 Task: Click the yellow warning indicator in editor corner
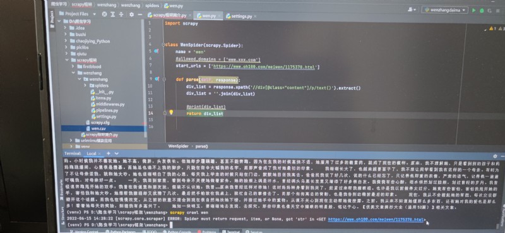(x=491, y=28)
